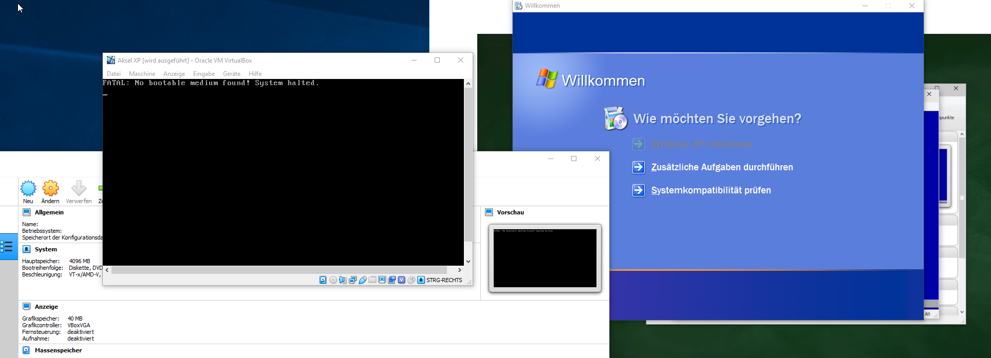Viewport: 991px width, 358px height.
Task: Click the scroll left arrow of VM horizontal scrollbar
Action: (x=107, y=270)
